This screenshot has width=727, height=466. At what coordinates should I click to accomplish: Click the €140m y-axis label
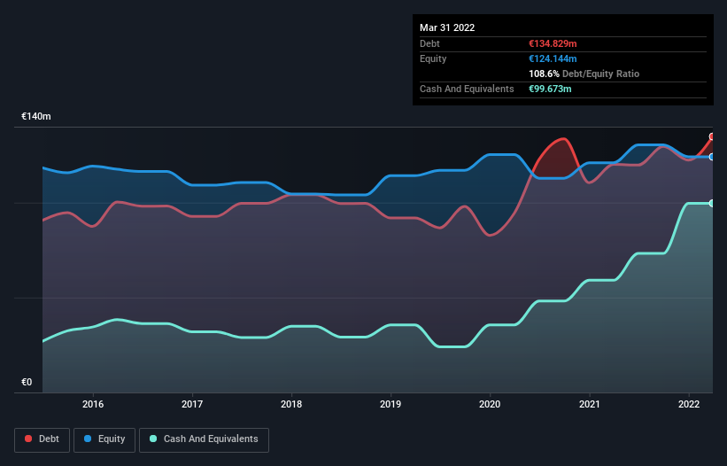coord(36,116)
